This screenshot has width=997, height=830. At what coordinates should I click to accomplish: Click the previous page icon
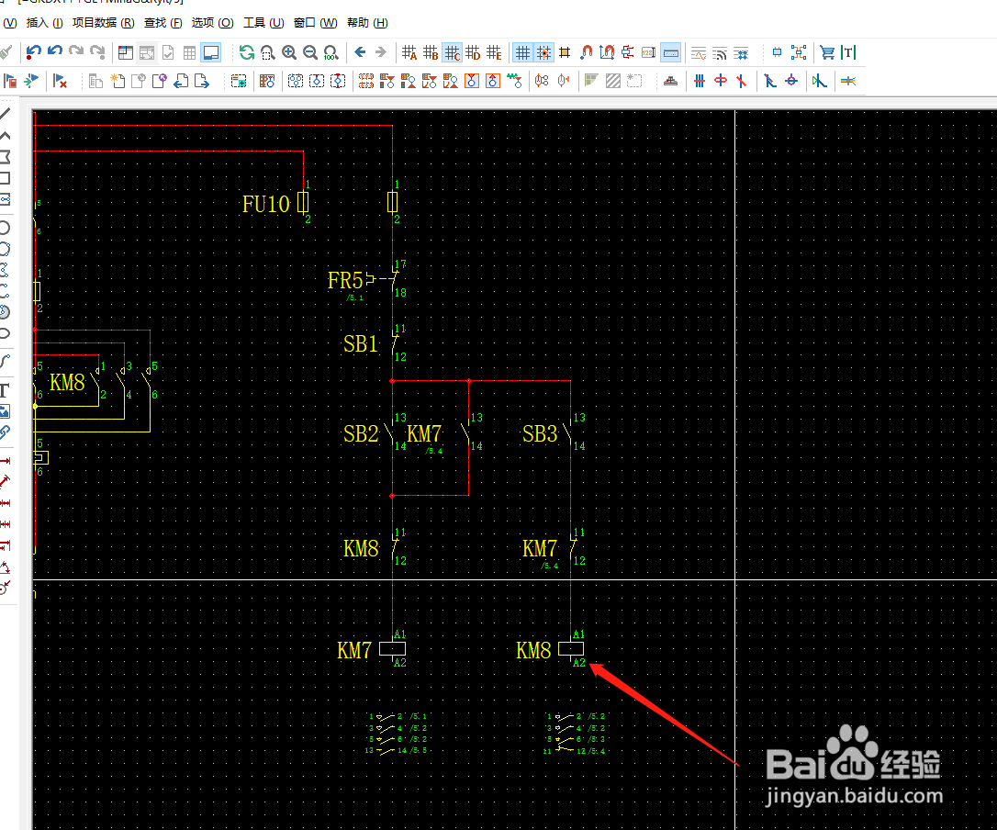[x=181, y=81]
